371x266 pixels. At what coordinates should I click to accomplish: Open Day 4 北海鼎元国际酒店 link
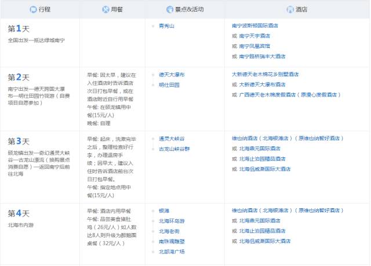pyautogui.click(x=260, y=221)
